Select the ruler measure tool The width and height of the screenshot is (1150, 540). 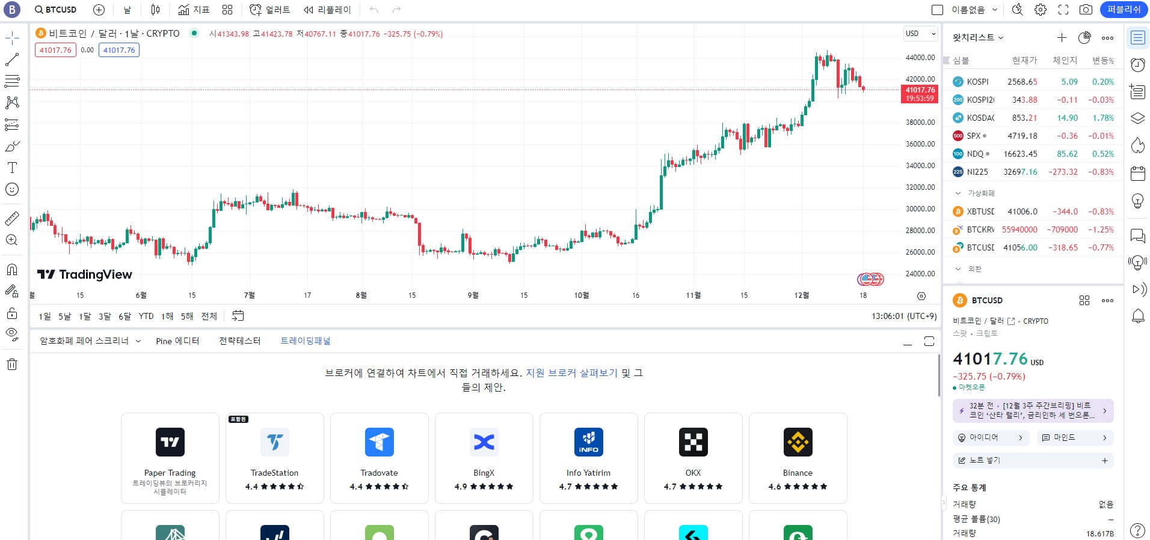pos(12,218)
